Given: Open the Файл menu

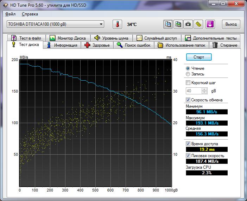Looking at the screenshot, I should pos(11,14).
